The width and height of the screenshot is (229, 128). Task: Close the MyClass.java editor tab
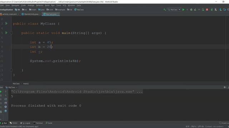pyautogui.click(x=58, y=14)
